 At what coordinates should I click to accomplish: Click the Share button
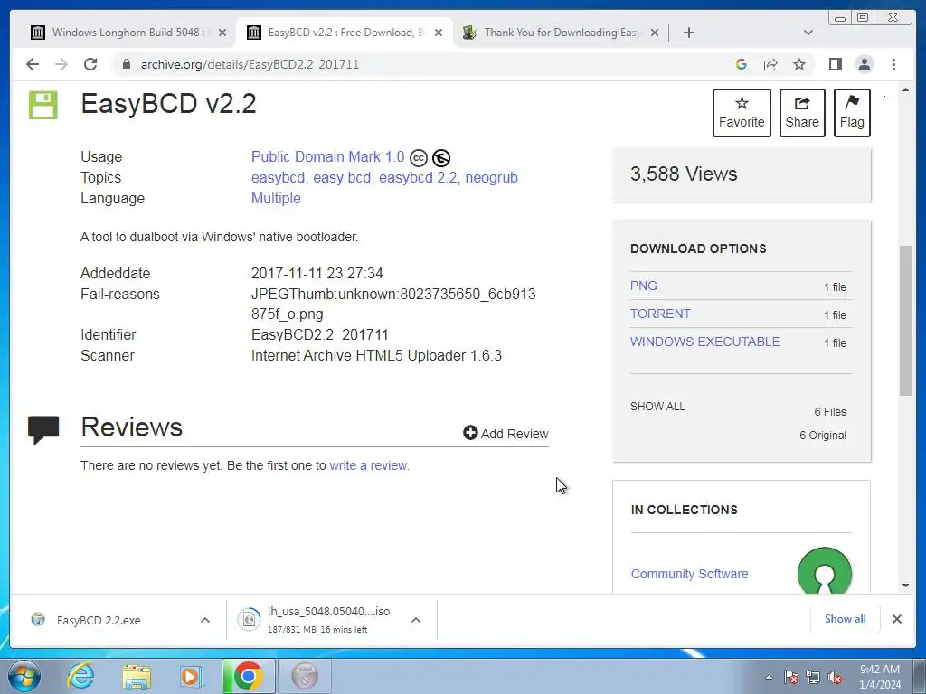[802, 113]
